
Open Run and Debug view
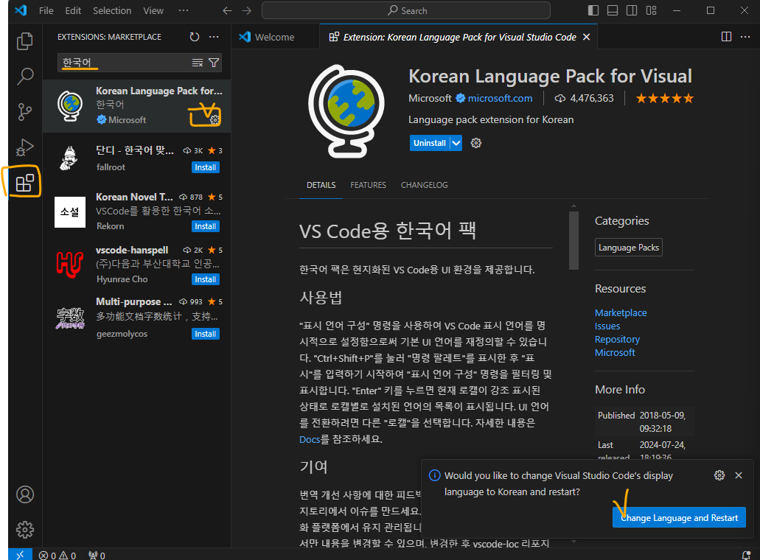coord(25,147)
